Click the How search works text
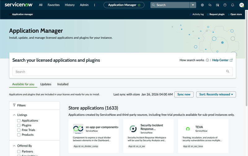Screen dimensions: 248x156 [x=192, y=60]
